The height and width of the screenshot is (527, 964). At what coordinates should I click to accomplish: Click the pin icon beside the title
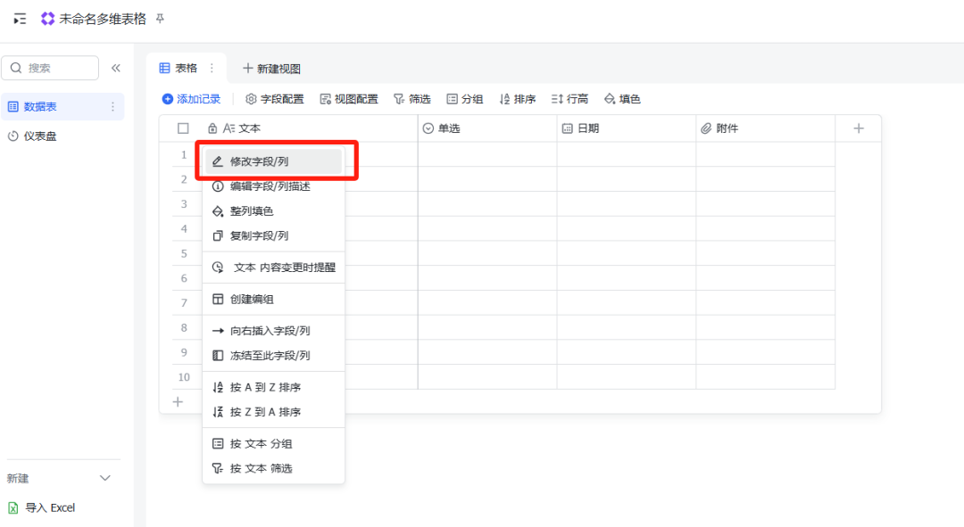[160, 19]
